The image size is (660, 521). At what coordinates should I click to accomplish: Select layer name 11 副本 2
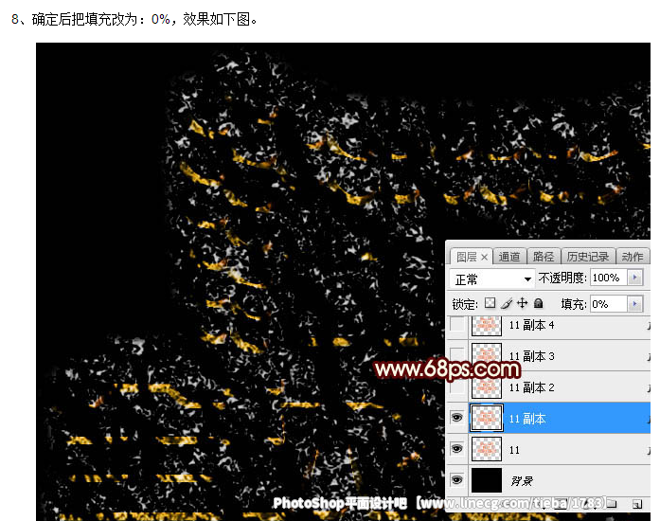pos(531,387)
